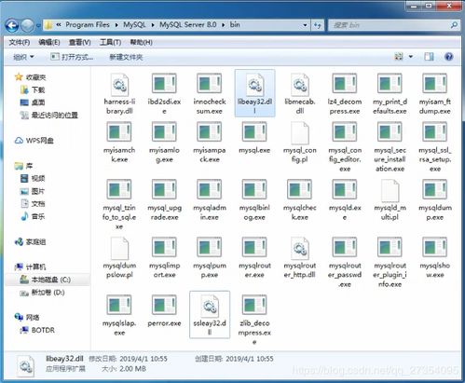Select the mysql_config_editor.exe file icon

[x=345, y=131]
